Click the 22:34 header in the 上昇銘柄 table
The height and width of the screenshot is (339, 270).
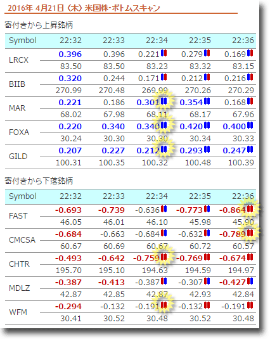tap(157, 41)
